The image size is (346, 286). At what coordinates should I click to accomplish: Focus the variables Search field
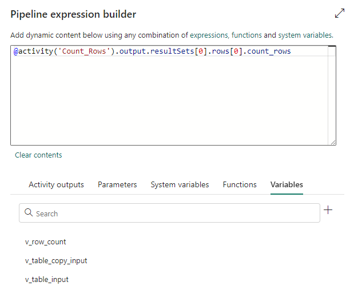point(172,214)
